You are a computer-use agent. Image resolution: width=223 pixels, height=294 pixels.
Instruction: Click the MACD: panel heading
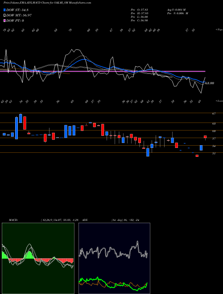[13, 220]
